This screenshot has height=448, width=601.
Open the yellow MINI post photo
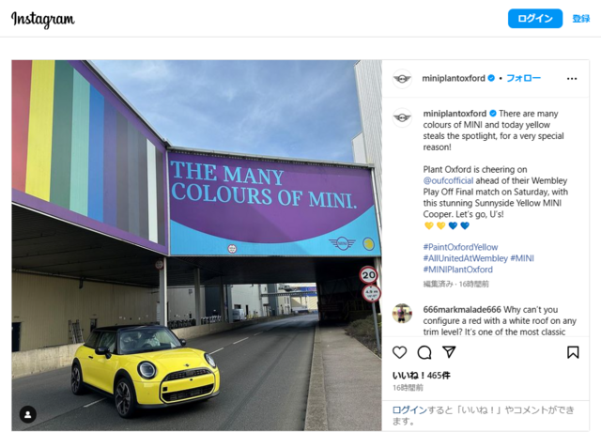196,245
